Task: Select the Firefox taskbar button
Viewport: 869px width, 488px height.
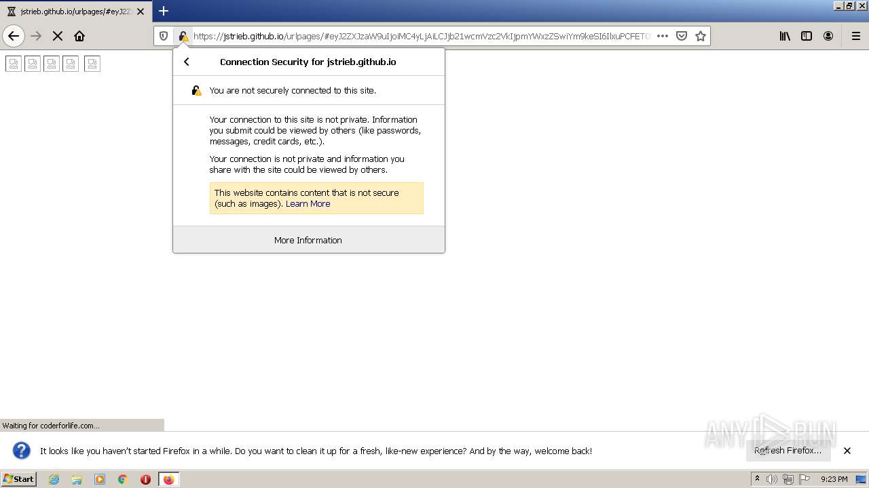Action: click(168, 479)
